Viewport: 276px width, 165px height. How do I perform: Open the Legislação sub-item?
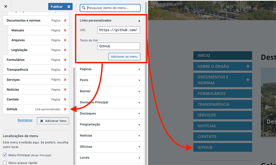(x=38, y=50)
